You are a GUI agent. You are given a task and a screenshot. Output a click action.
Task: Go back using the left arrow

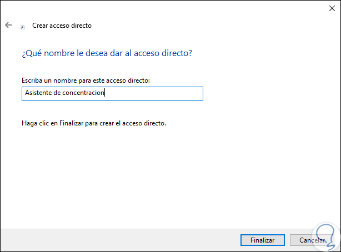point(8,26)
